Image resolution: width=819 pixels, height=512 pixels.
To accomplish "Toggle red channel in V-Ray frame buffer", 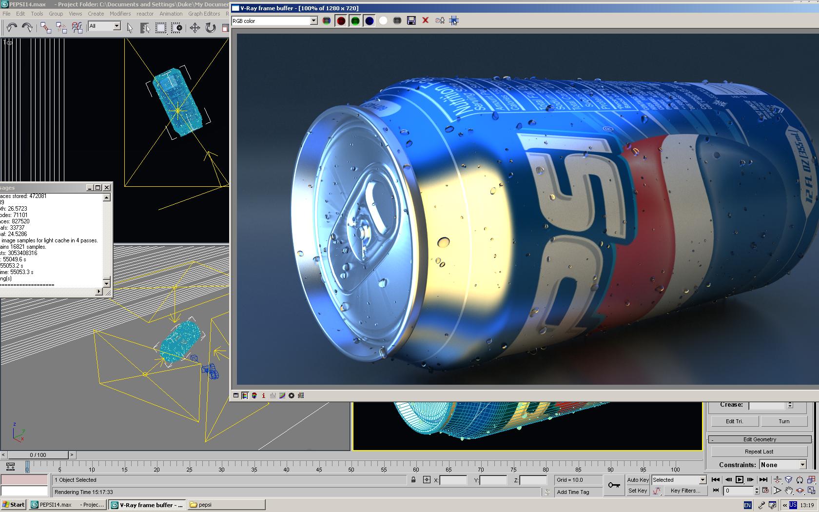I will pyautogui.click(x=341, y=20).
